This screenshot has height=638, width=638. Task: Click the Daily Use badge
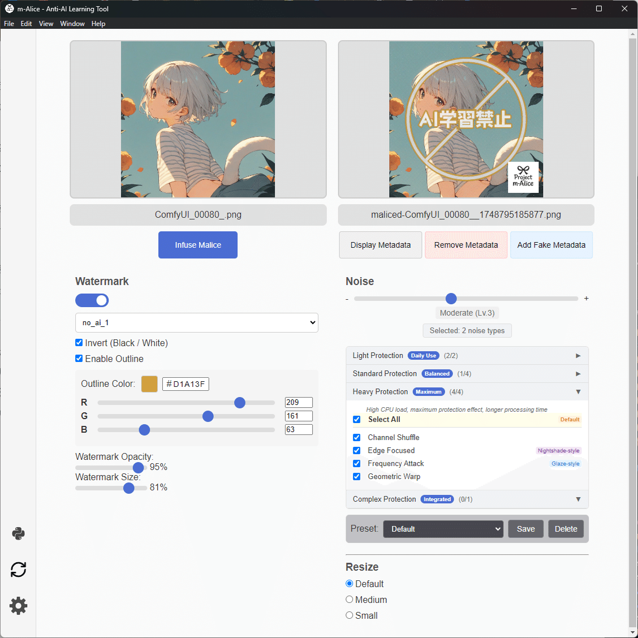click(423, 356)
